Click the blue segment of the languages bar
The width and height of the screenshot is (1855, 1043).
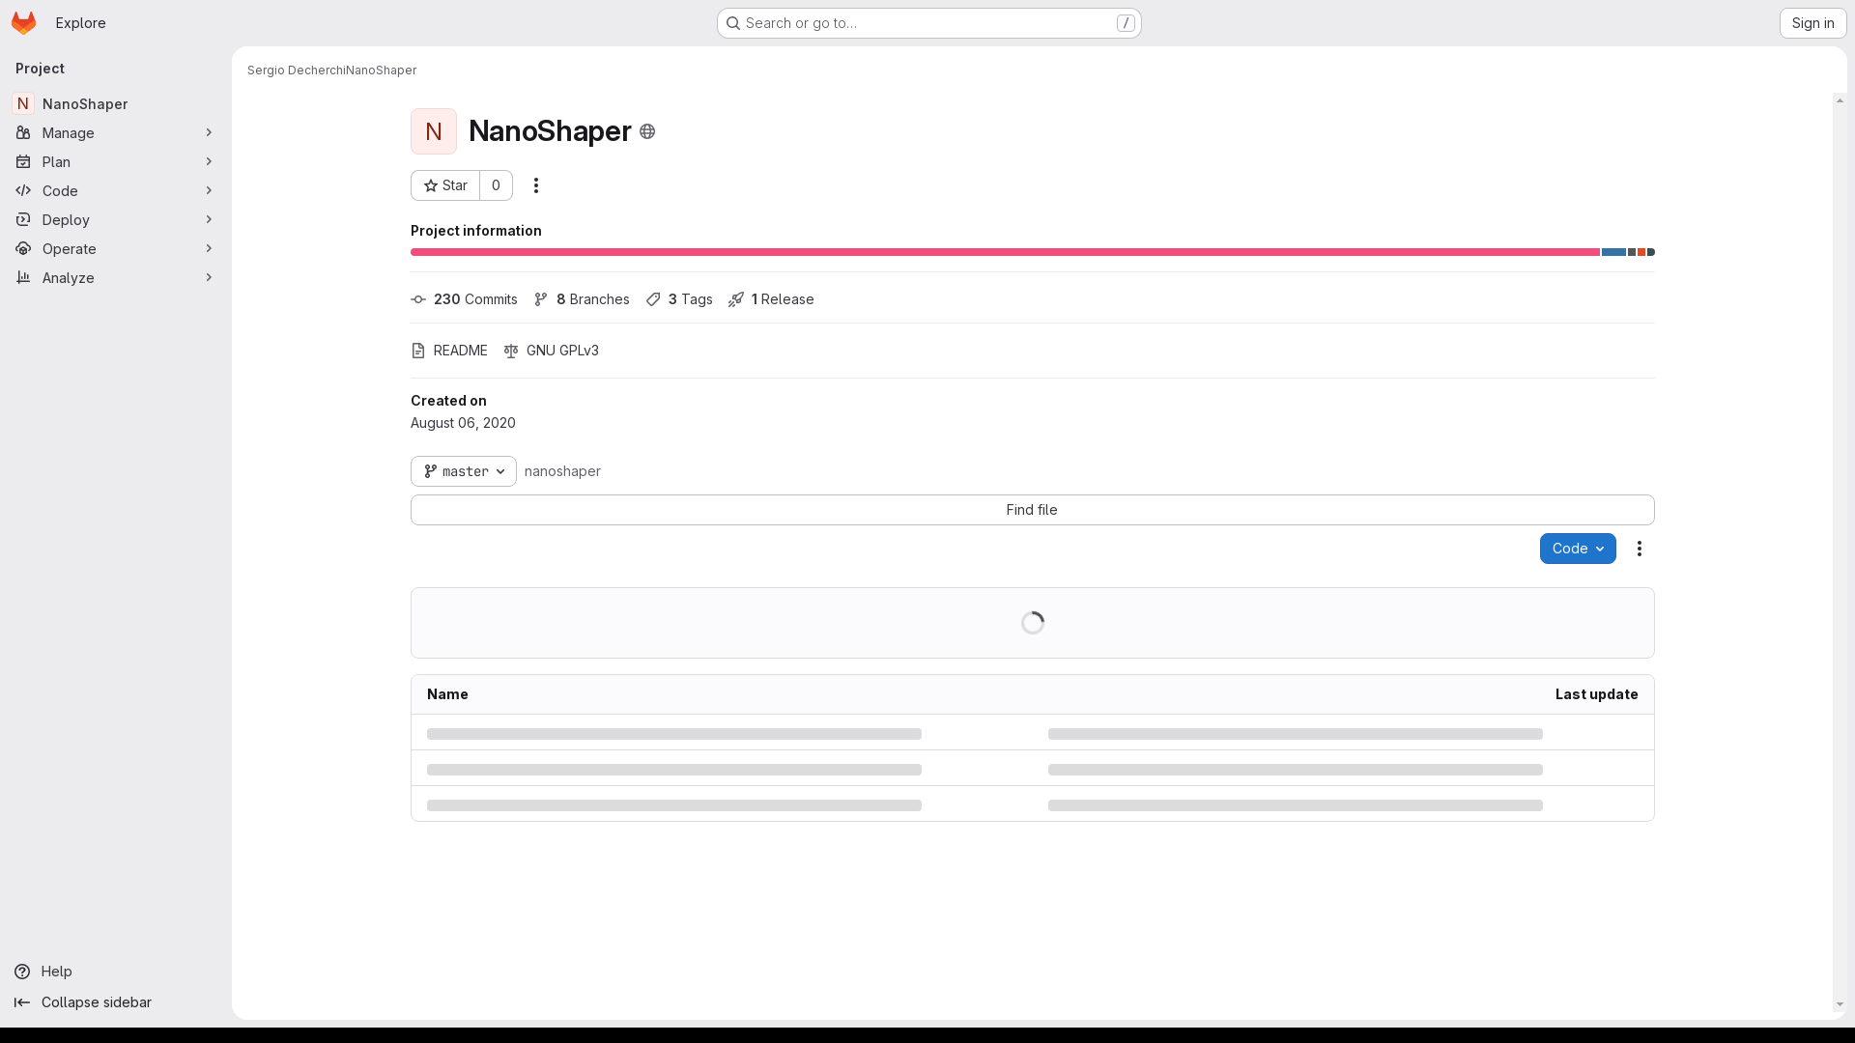tap(1613, 252)
